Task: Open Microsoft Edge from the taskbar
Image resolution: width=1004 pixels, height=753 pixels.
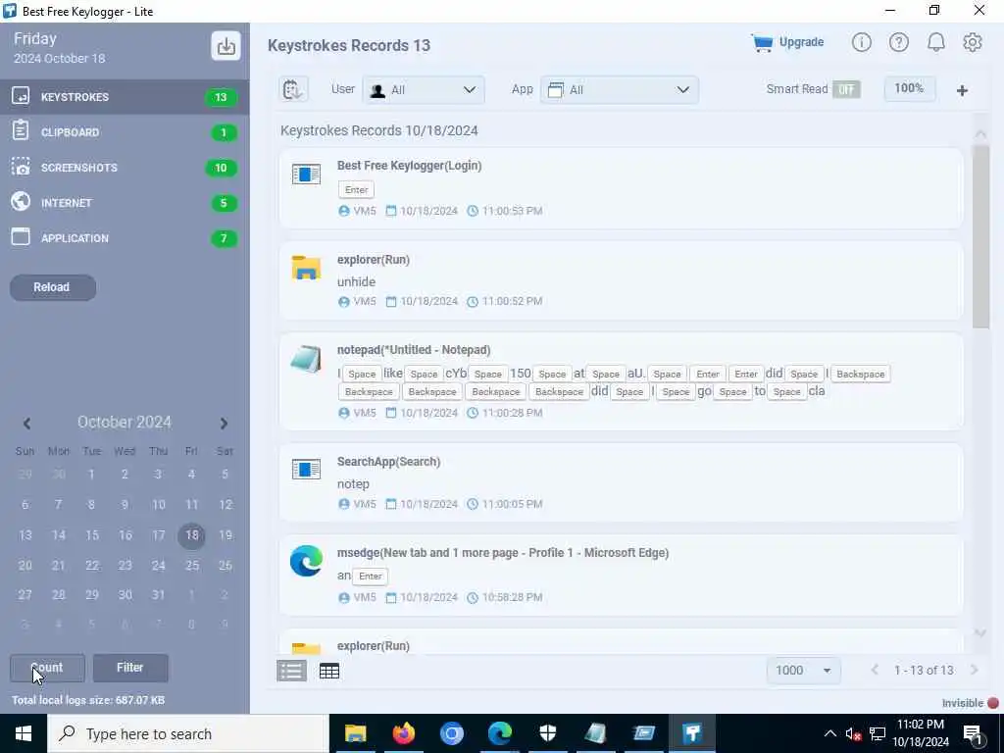Action: (x=500, y=733)
